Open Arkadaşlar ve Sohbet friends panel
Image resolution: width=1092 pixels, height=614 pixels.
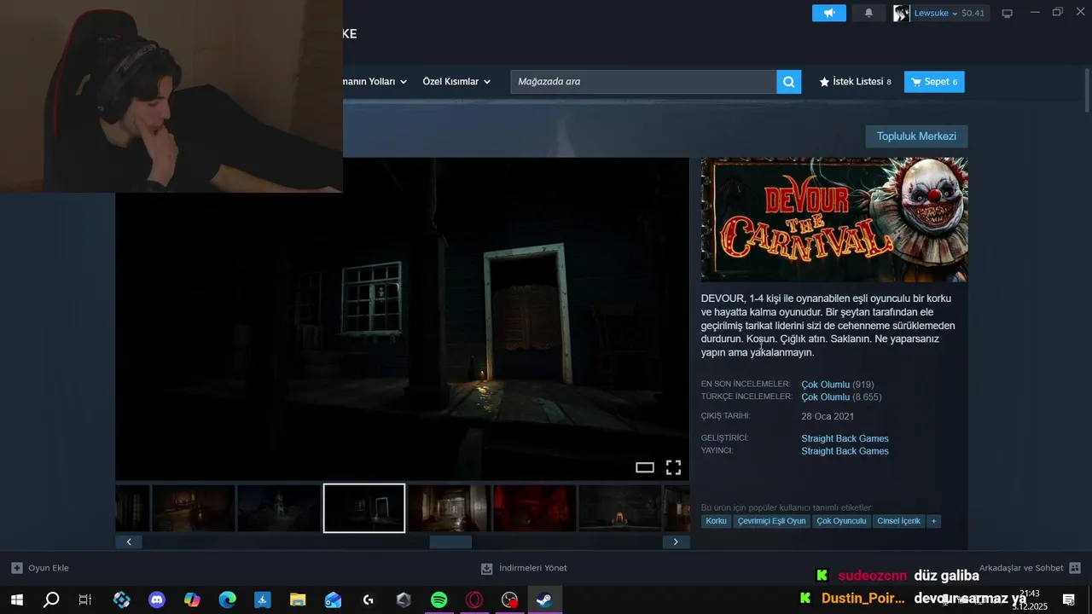click(1030, 568)
